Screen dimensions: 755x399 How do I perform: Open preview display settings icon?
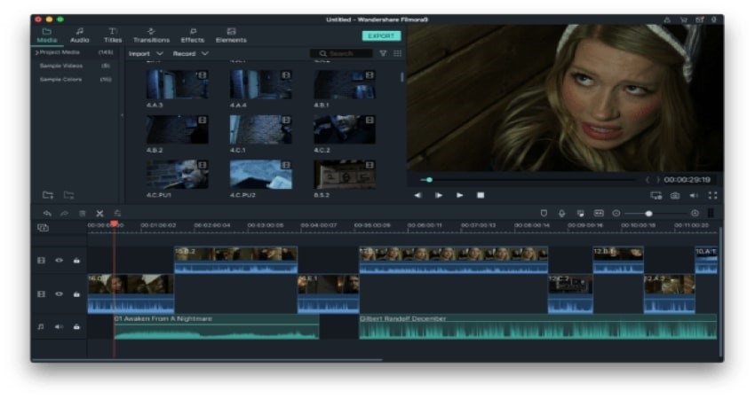click(656, 195)
